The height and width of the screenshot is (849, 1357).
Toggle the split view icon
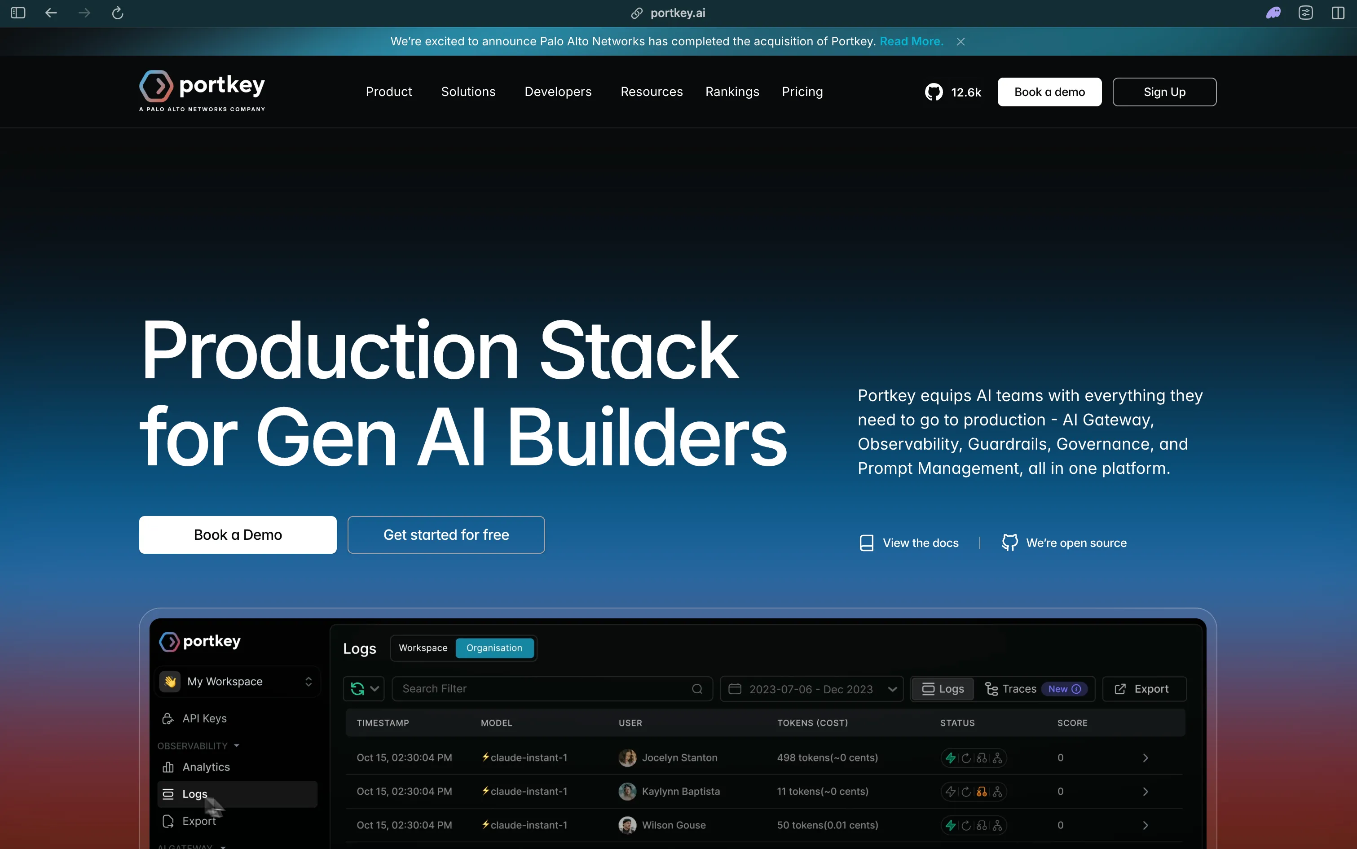coord(1339,13)
